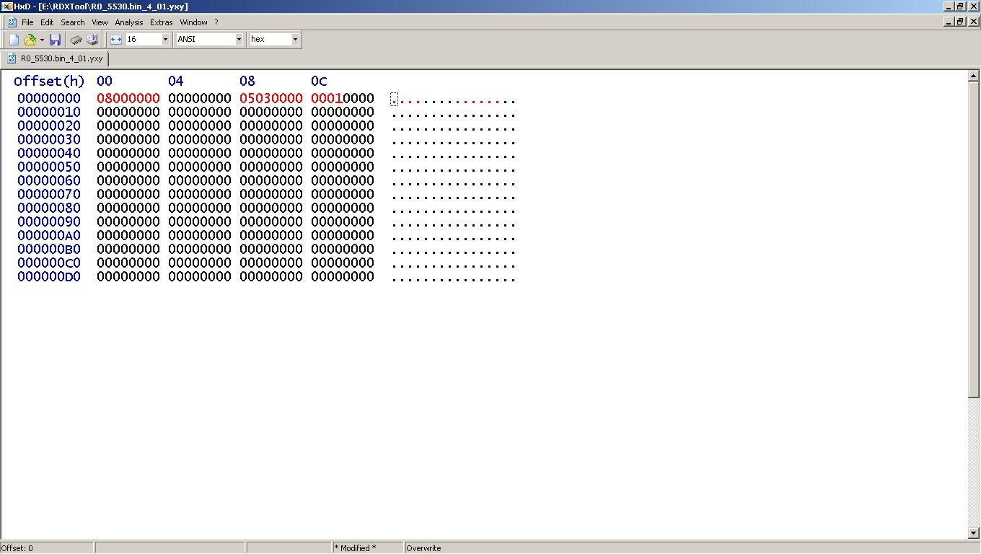Viewport: 981px width, 554px height.
Task: Click offset label 000000B0
Action: click(x=49, y=249)
